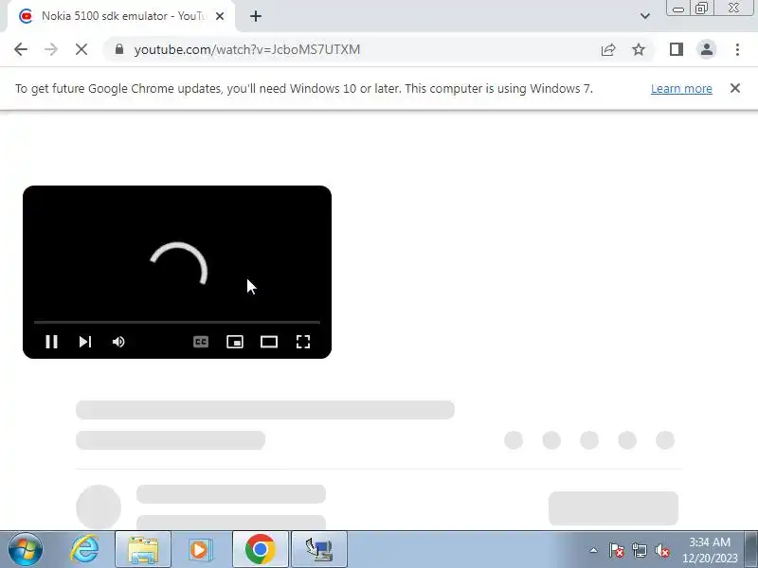The image size is (758, 568).
Task: Dismiss Chrome update notification bar
Action: click(x=735, y=88)
